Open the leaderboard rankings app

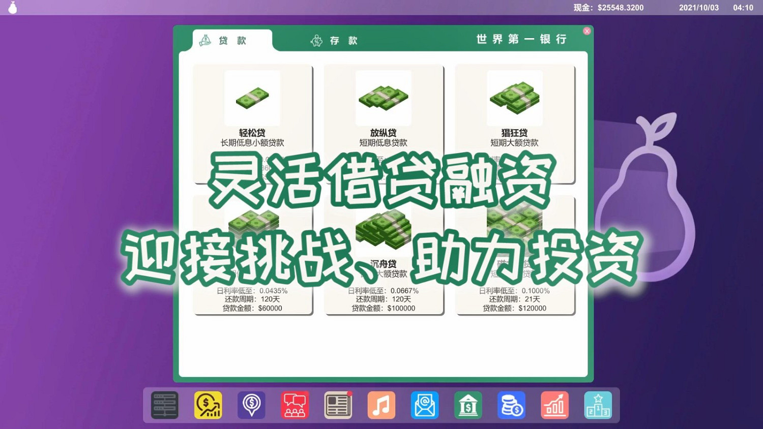pyautogui.click(x=598, y=405)
